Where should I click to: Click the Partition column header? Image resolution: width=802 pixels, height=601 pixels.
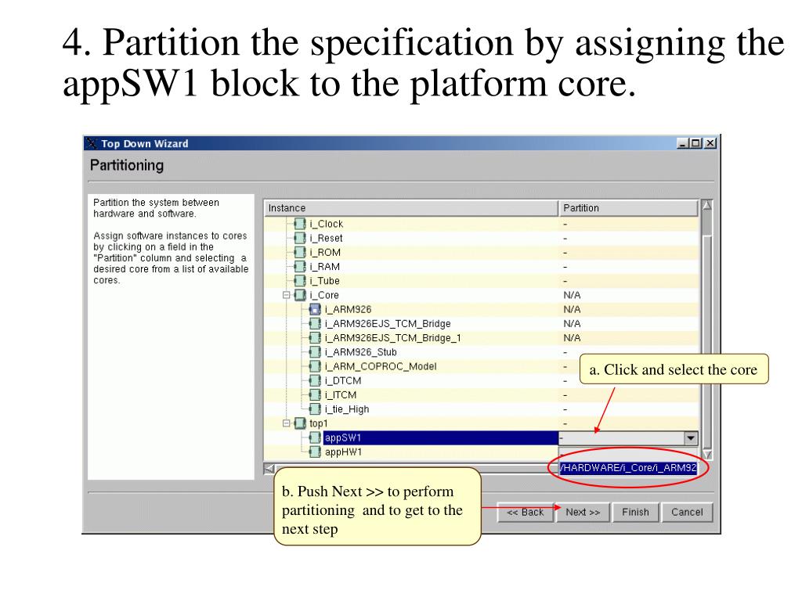628,208
